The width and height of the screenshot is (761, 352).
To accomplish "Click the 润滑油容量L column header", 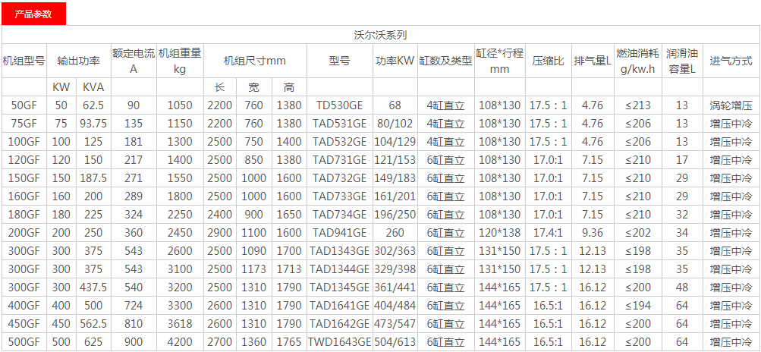I will 681,61.
